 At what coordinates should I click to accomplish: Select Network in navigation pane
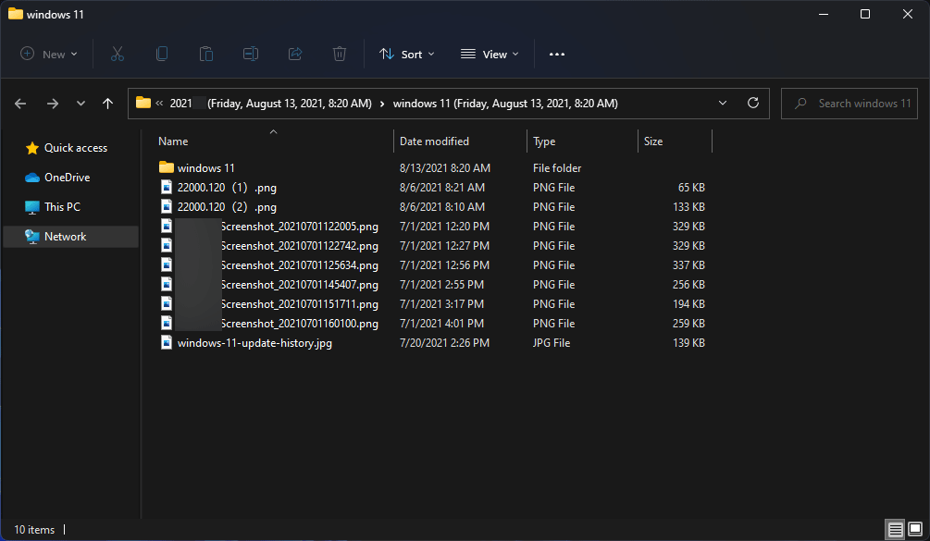(71, 237)
